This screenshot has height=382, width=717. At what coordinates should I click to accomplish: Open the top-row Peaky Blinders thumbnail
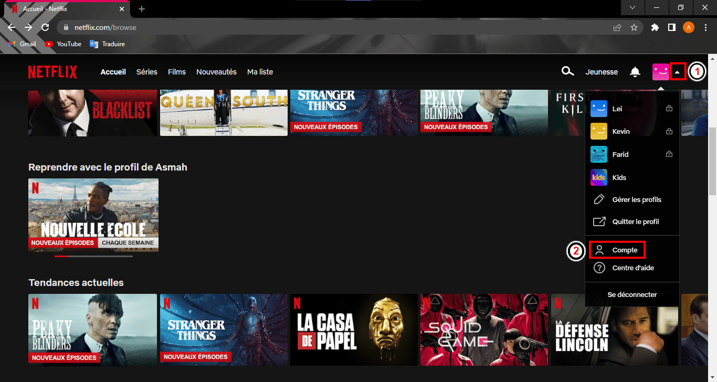coord(484,112)
